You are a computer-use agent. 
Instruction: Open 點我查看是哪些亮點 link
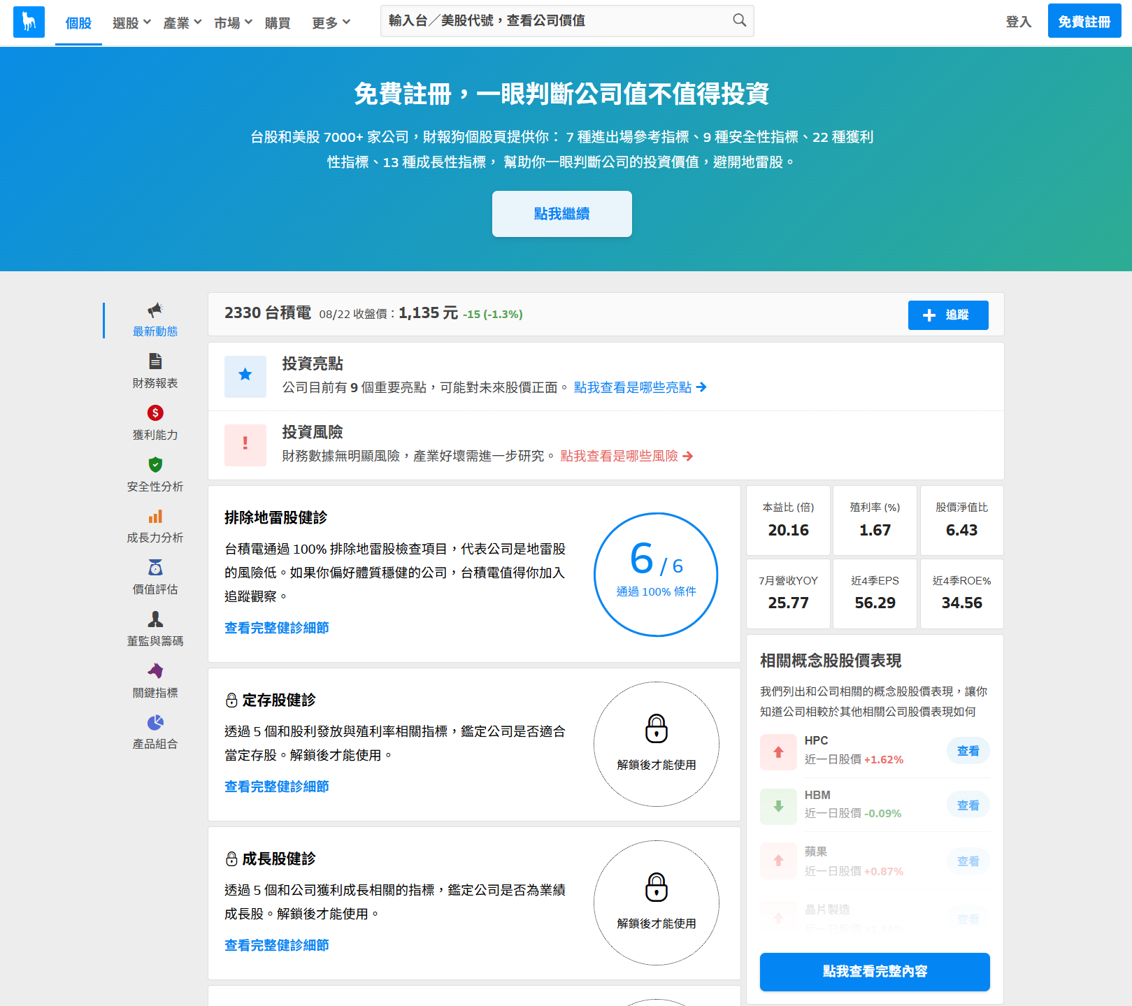[640, 387]
